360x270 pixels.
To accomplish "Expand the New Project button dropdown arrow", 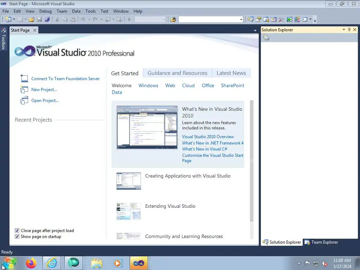I will tap(14, 20).
